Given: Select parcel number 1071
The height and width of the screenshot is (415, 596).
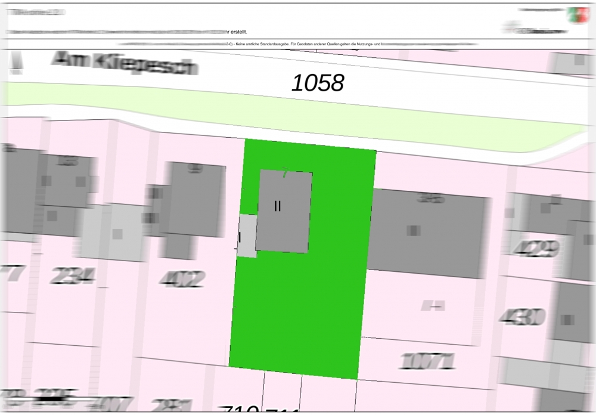Looking at the screenshot, I should 428,361.
